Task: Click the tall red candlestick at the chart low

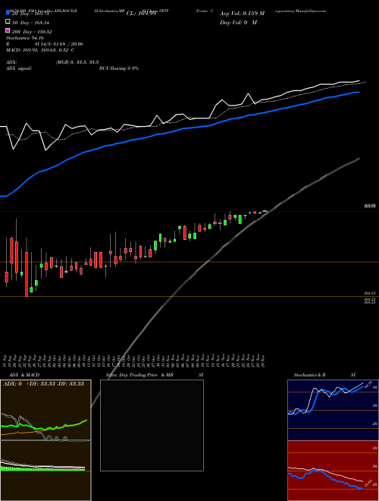Action: (27, 275)
